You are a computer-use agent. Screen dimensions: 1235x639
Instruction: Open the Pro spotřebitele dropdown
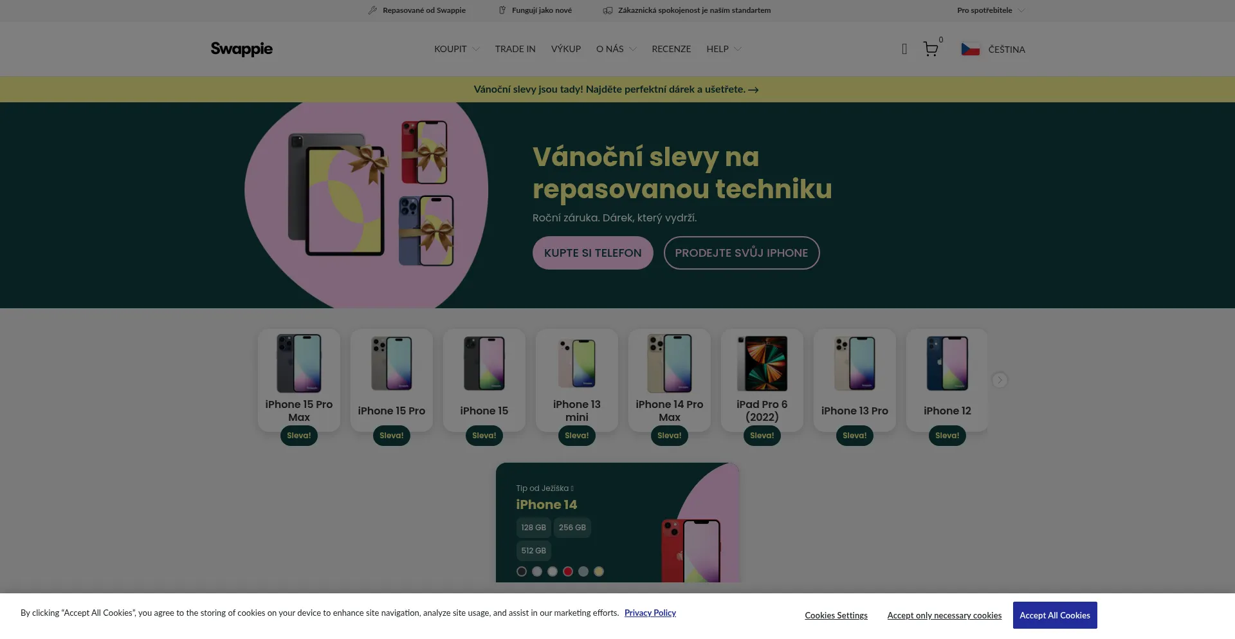990,10
